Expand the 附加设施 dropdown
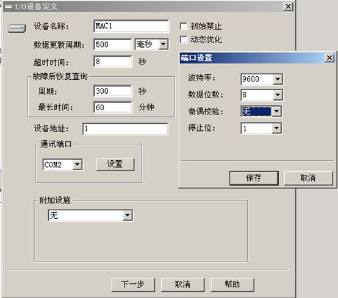 (x=128, y=215)
